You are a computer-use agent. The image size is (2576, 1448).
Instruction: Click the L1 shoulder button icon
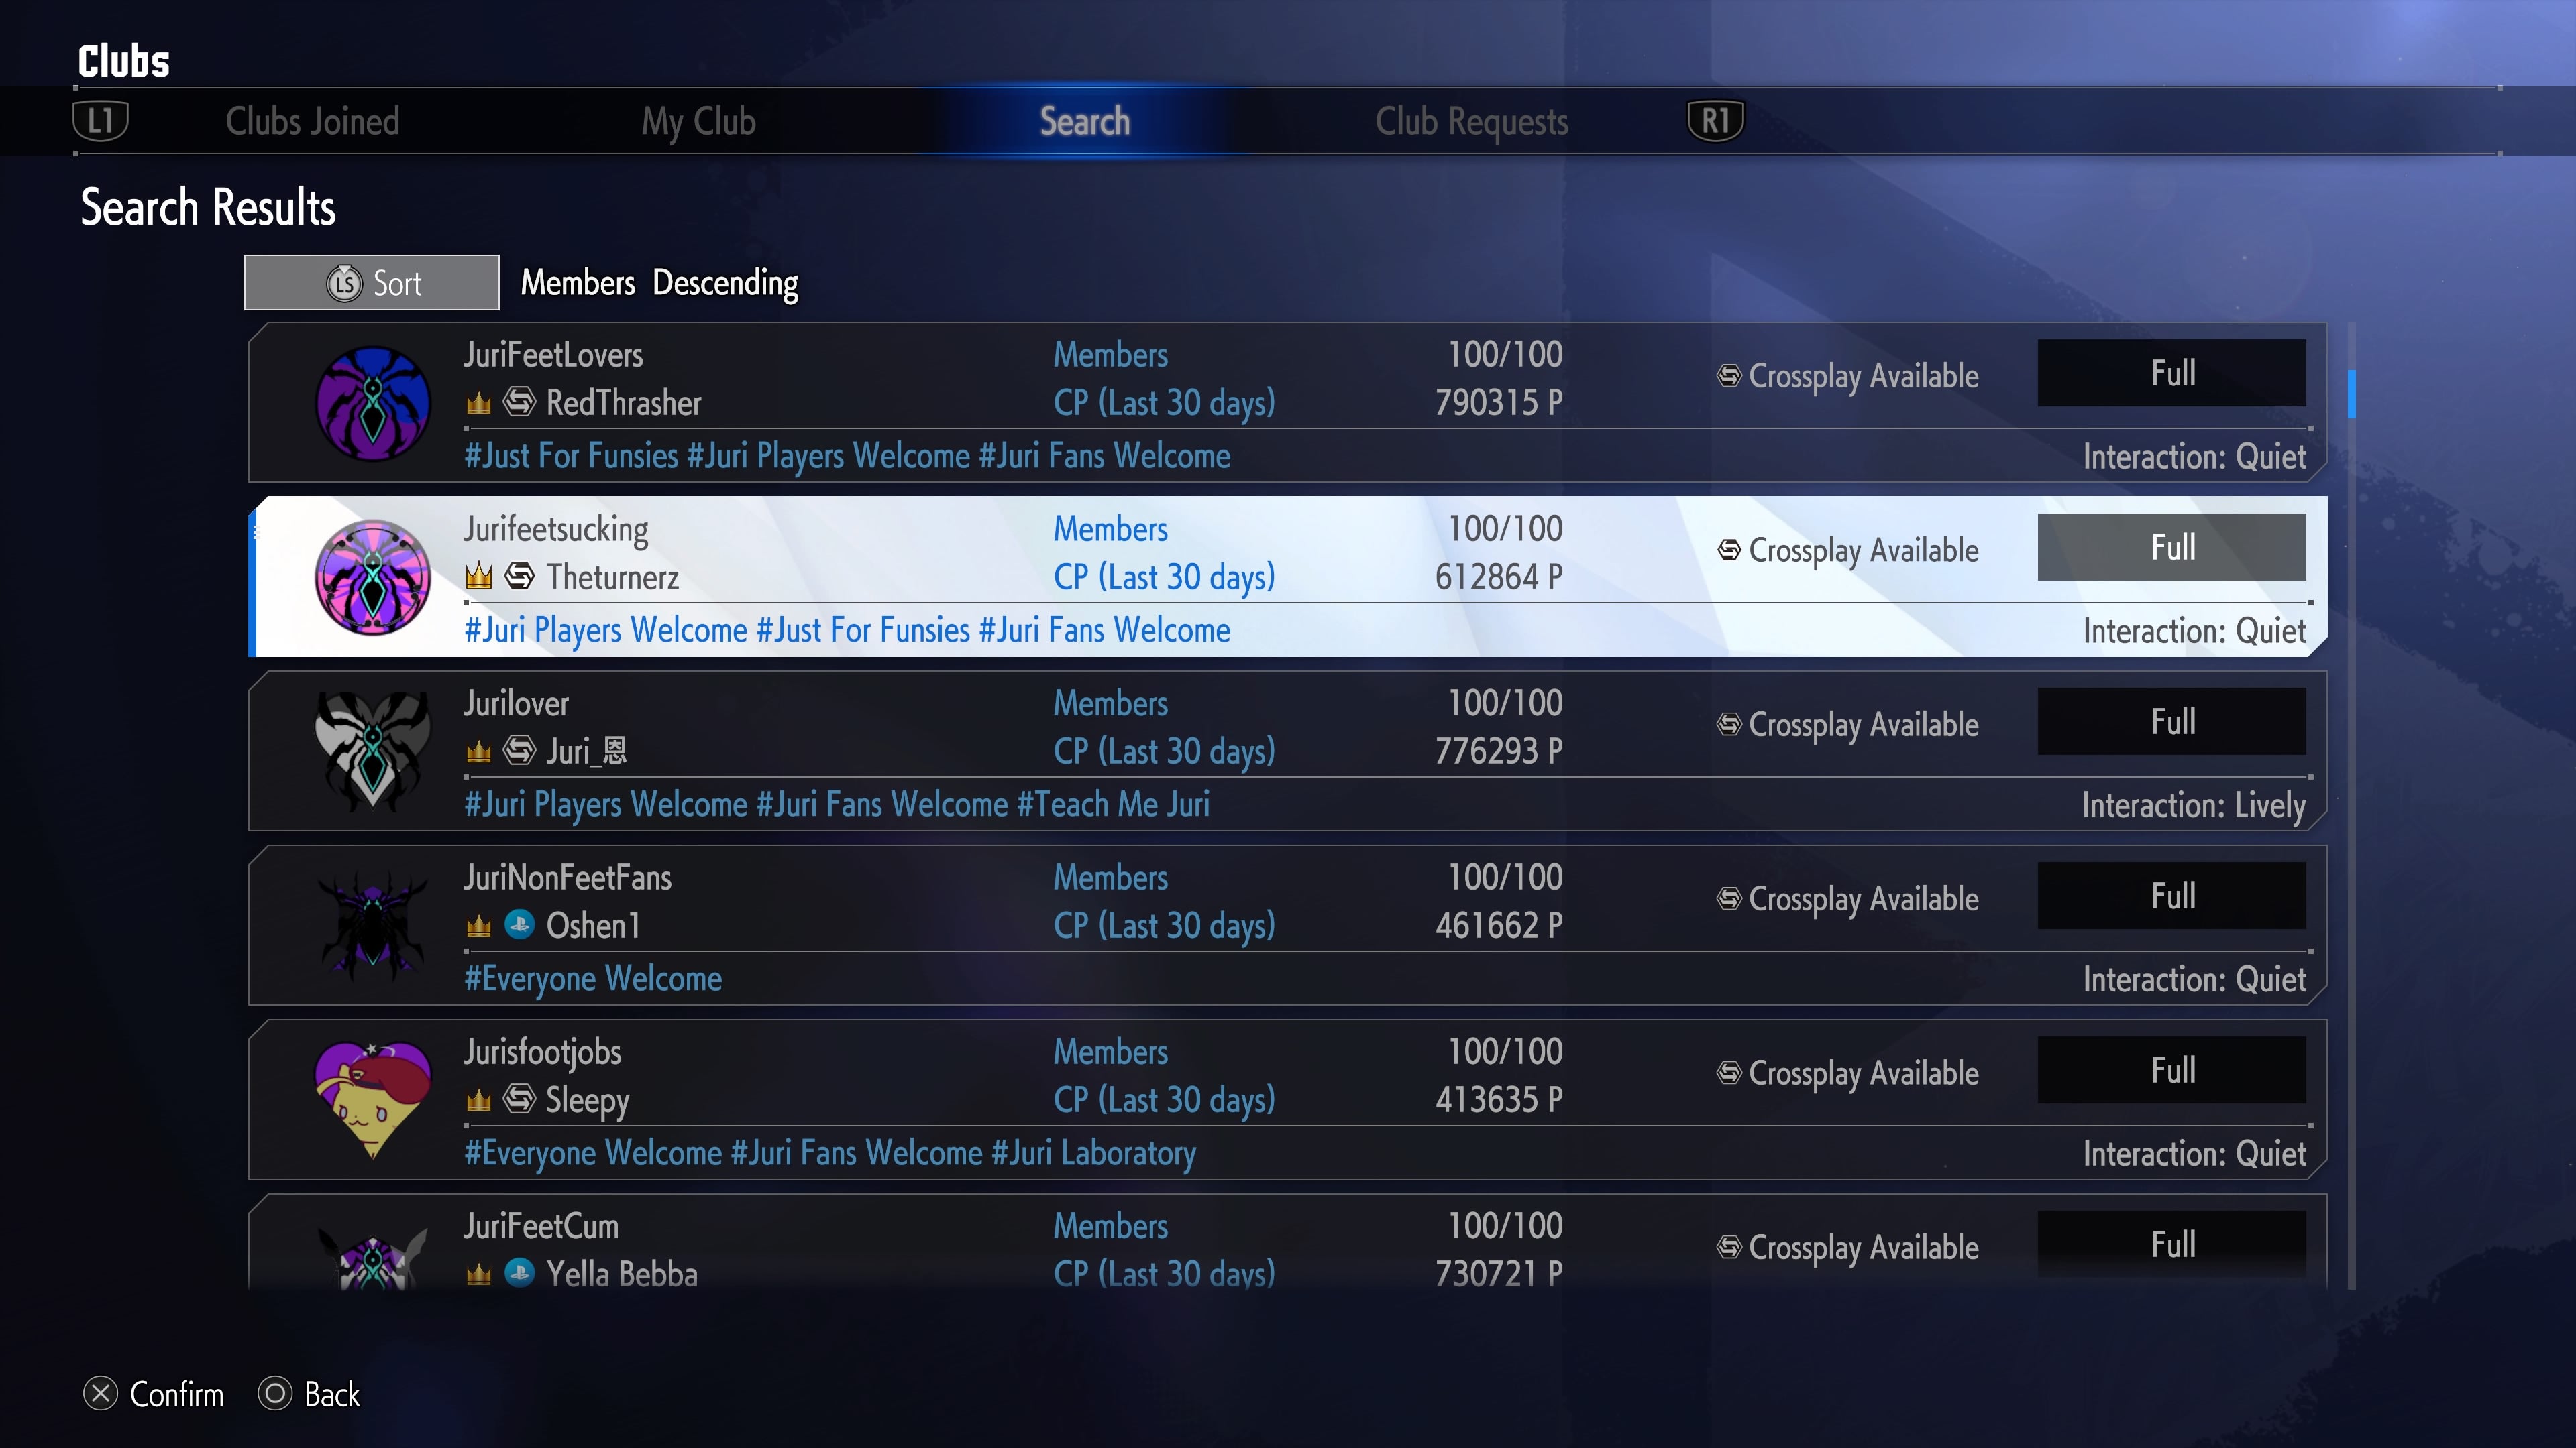pyautogui.click(x=101, y=121)
